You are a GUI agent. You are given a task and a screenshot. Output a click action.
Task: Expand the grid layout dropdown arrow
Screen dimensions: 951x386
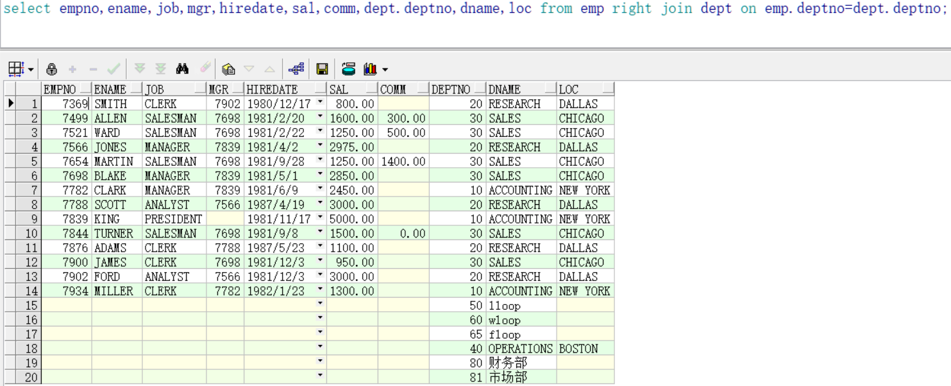click(31, 69)
